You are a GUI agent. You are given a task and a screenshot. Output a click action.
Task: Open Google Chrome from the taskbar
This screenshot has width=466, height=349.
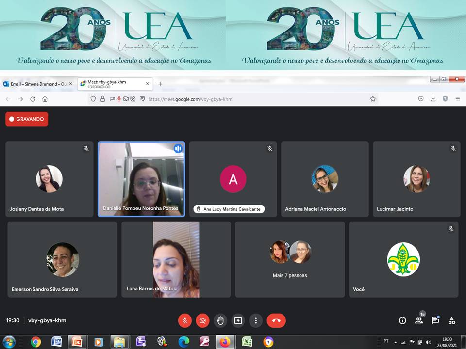tap(35, 342)
